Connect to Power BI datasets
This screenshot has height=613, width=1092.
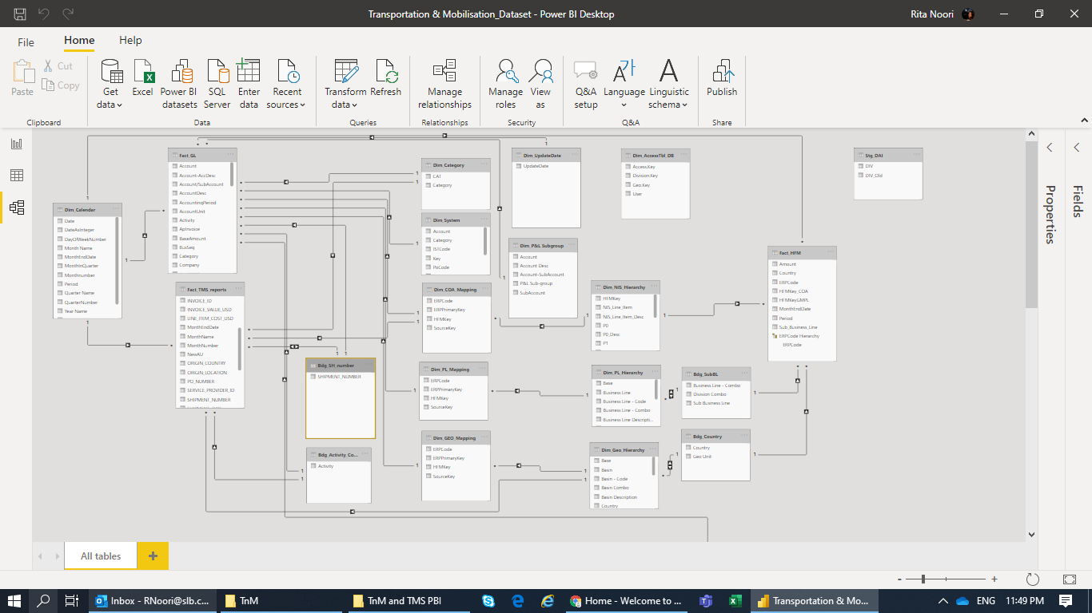click(179, 84)
